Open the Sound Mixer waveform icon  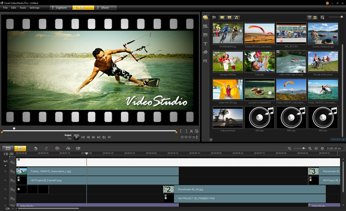point(68,148)
